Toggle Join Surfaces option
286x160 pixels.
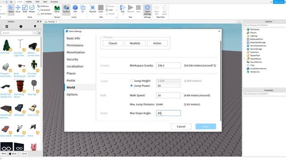[x=45, y=14]
